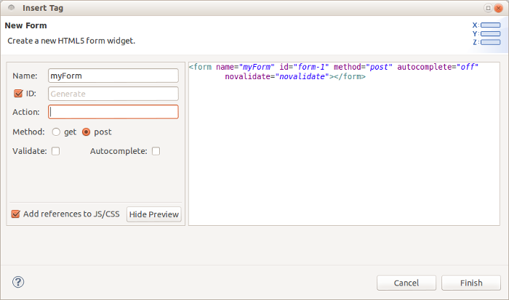
Task: Enable the Validate checkbox
Action: (55, 151)
